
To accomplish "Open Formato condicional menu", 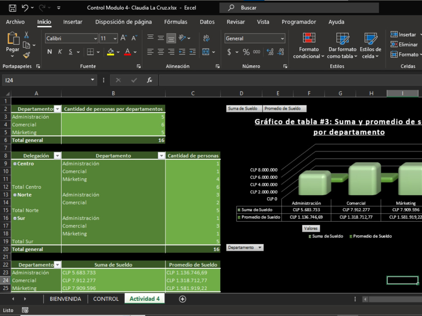I will click(x=309, y=46).
